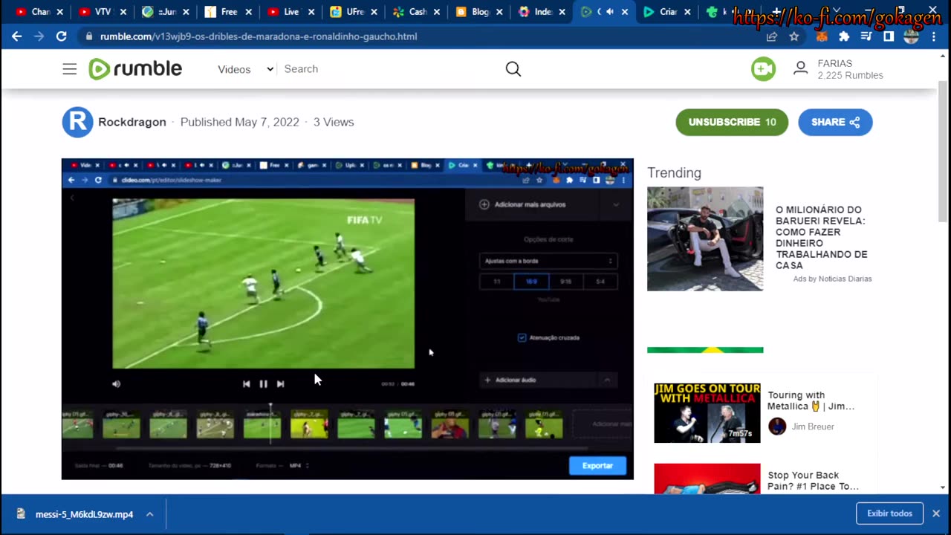The height and width of the screenshot is (535, 951).
Task: View site information lock icon
Action: [89, 36]
